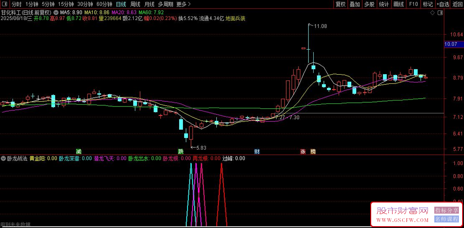The height and width of the screenshot is (228, 464).
Task: Click the 换5.52% turnover value
Action: click(187, 19)
